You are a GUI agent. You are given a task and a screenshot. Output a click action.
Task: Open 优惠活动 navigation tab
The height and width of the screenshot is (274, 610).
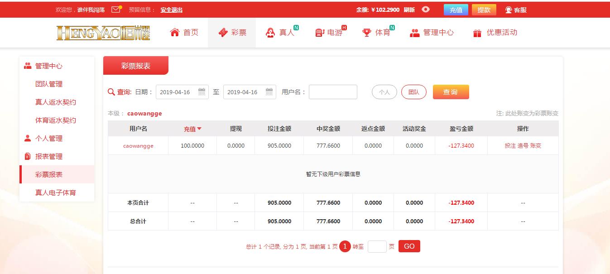click(x=495, y=33)
